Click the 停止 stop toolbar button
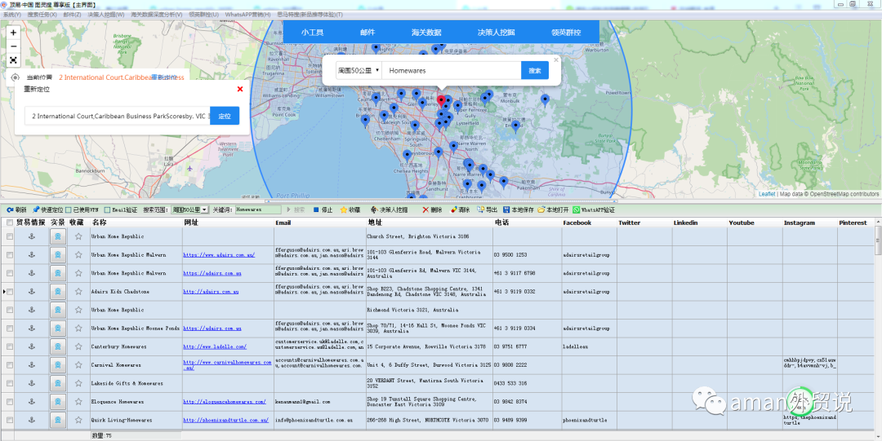The height and width of the screenshot is (441, 882). 323,209
